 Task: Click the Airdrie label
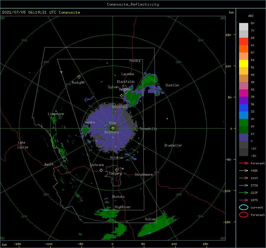point(116,157)
